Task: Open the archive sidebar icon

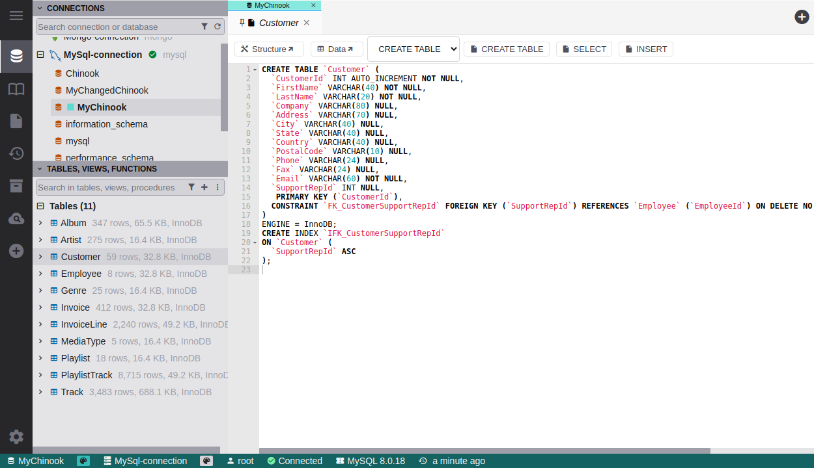Action: (16, 186)
